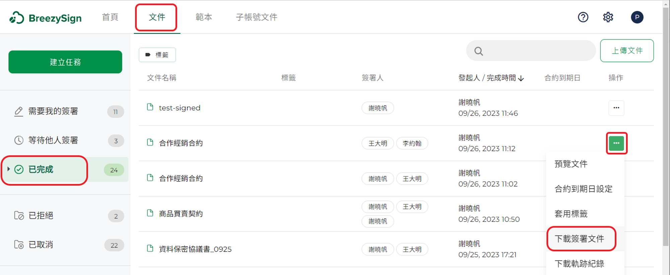Select 下載簽署文件 from the menu
The height and width of the screenshot is (275, 670).
pos(580,239)
